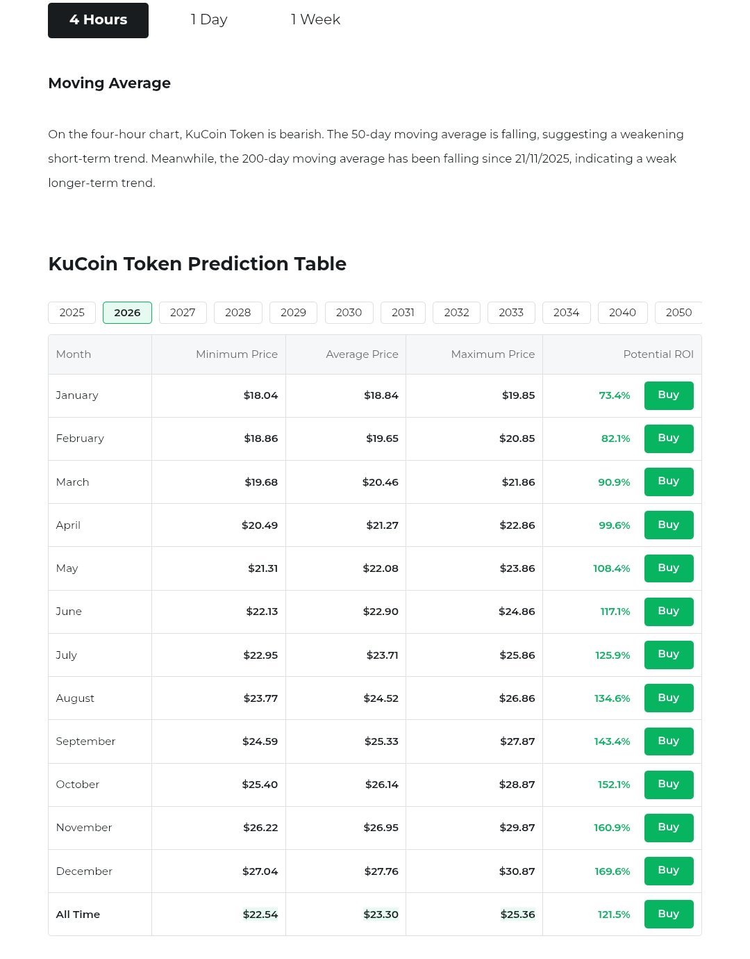The image size is (750, 959).
Task: Click Buy in the June row
Action: coord(668,612)
